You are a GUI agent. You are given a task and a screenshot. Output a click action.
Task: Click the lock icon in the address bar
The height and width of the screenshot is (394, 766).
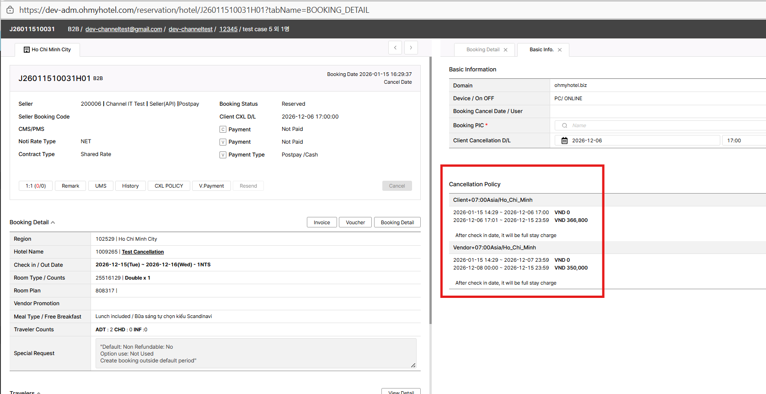coord(10,10)
